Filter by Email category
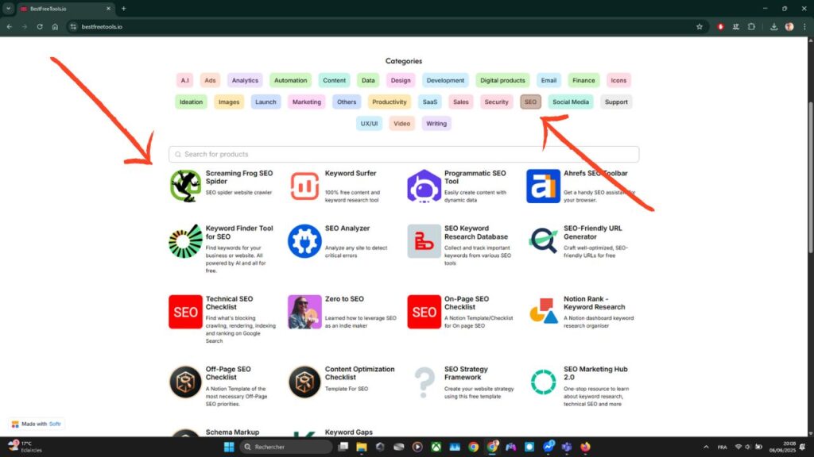Viewport: 814px width, 457px height. pos(548,80)
